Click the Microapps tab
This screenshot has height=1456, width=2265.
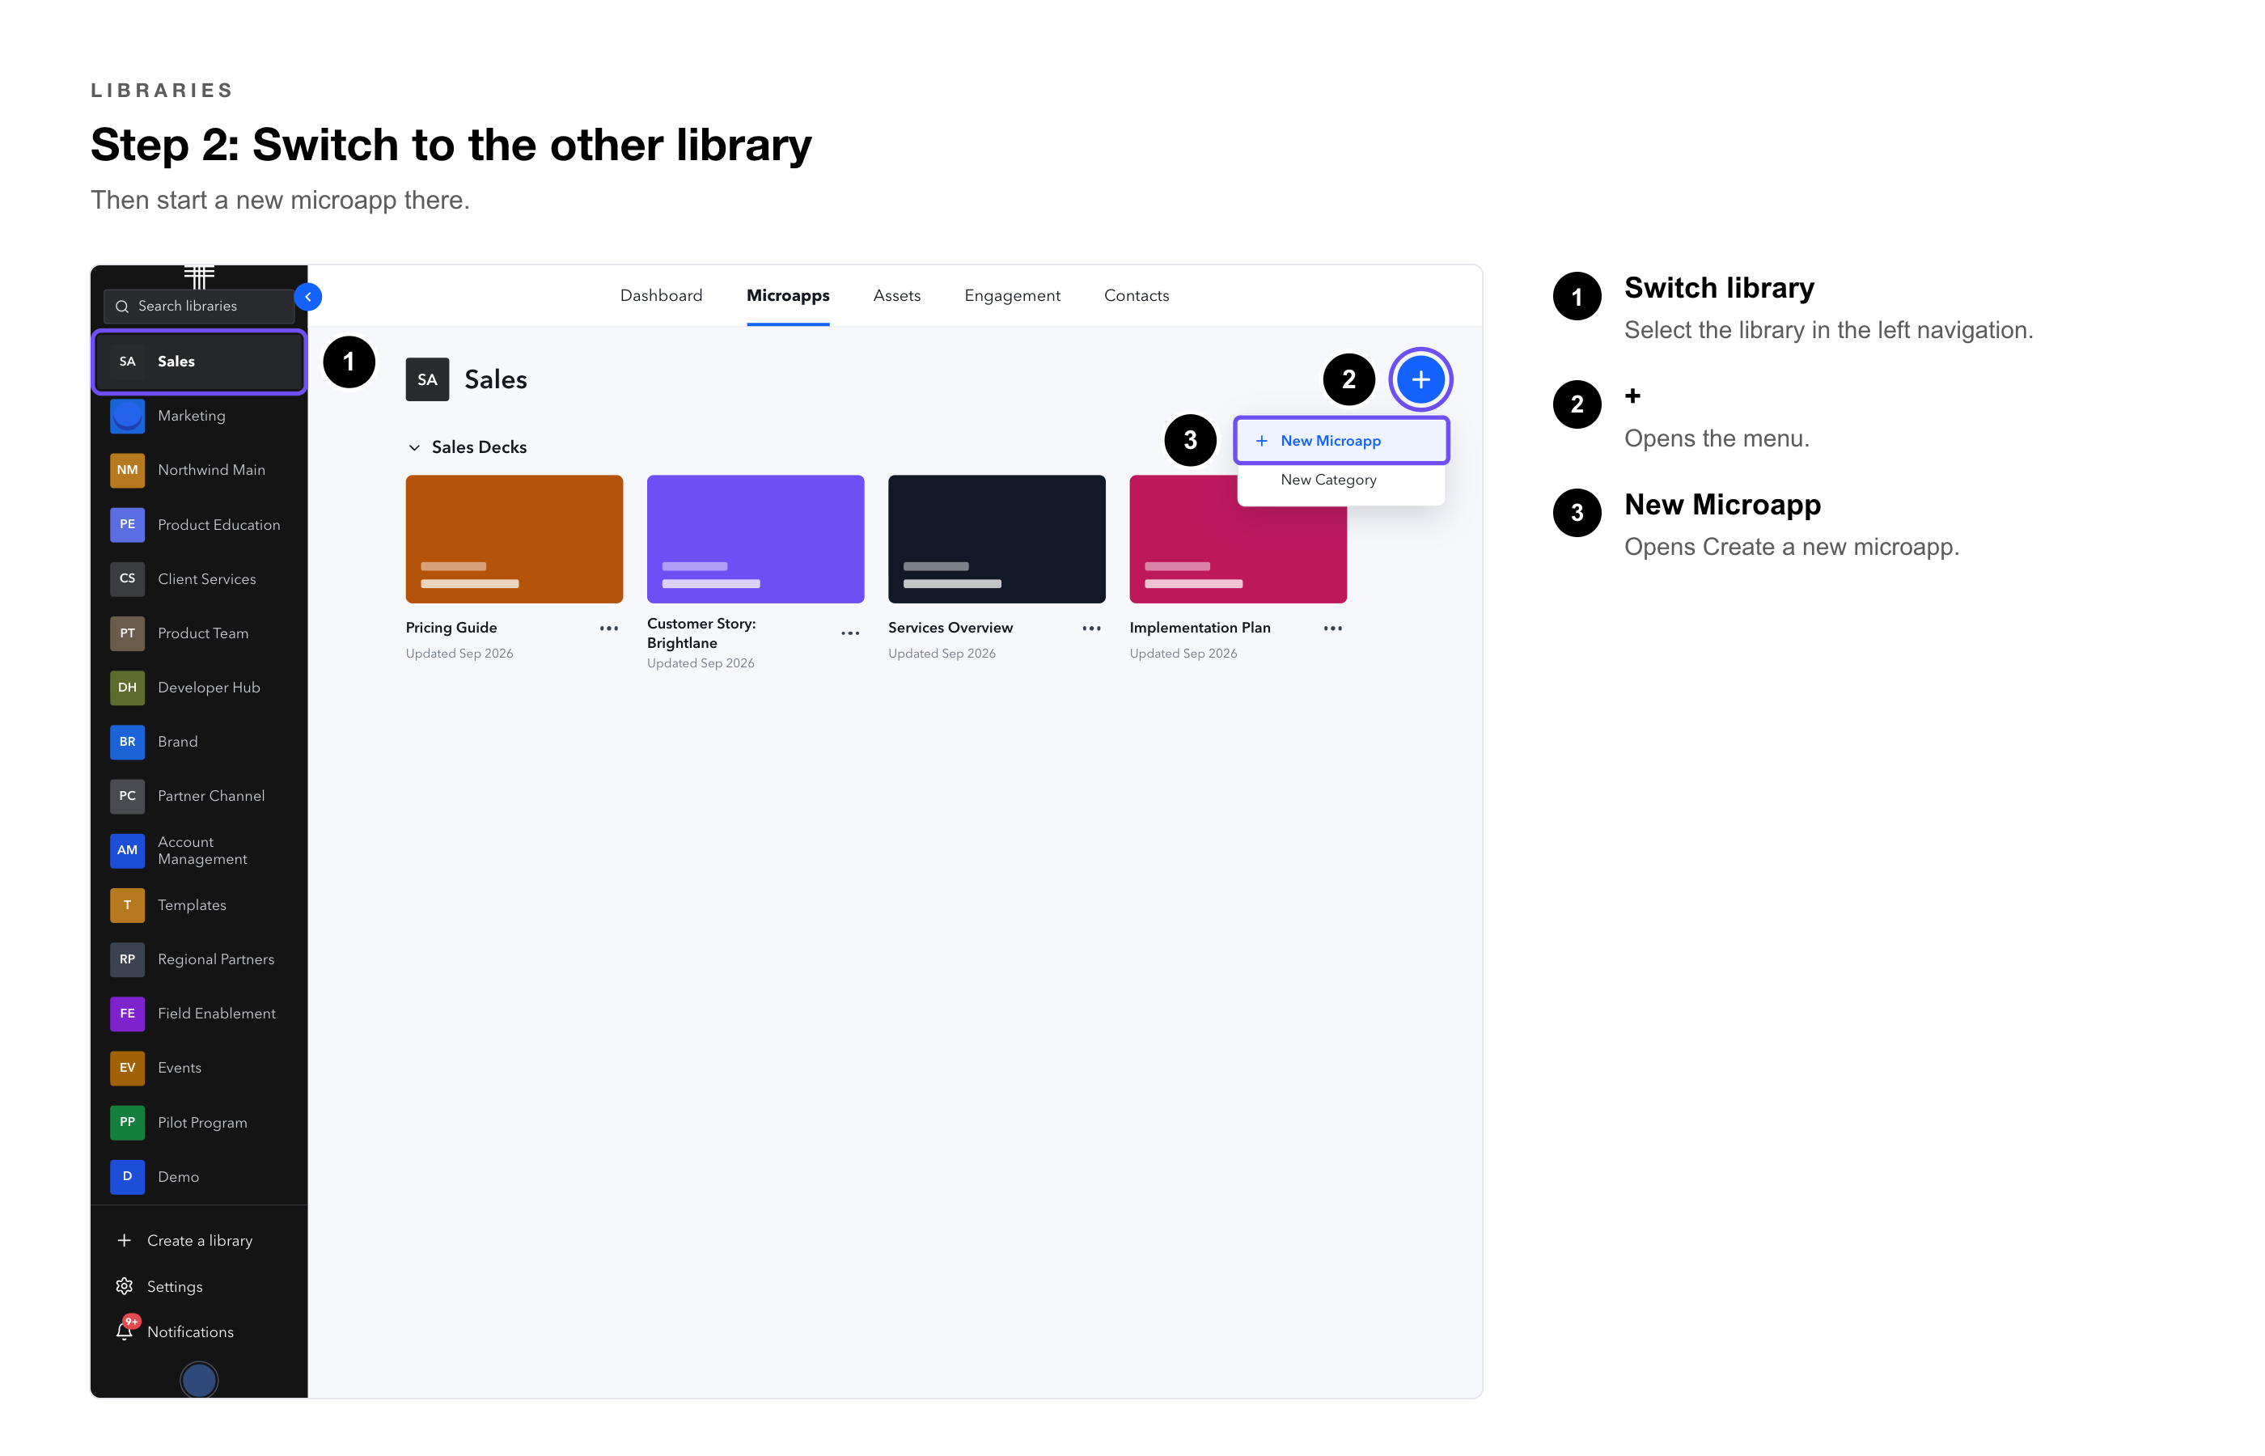[787, 296]
